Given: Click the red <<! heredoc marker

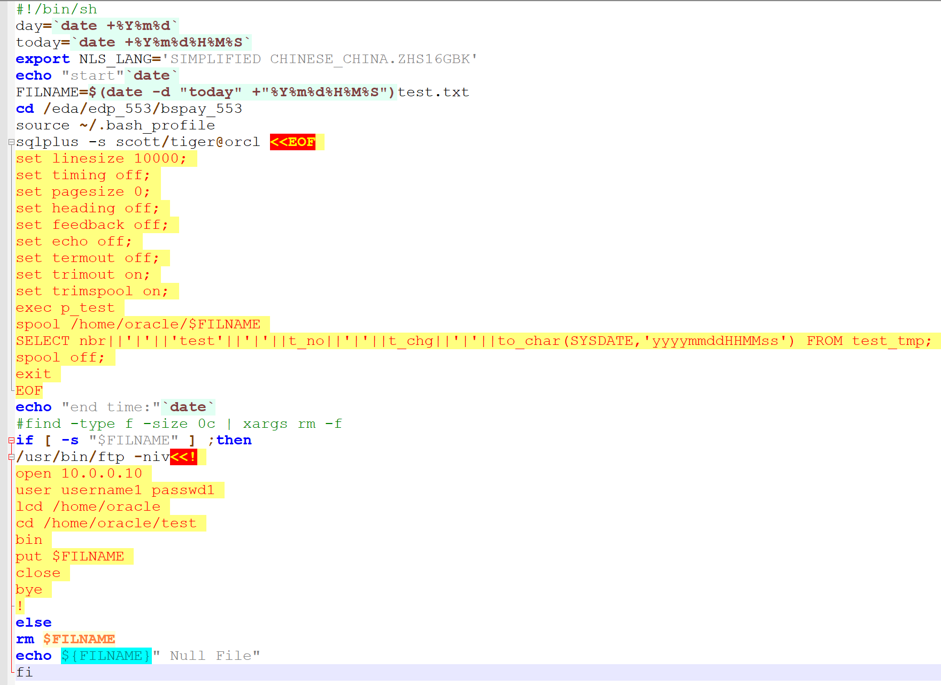Looking at the screenshot, I should (x=183, y=457).
